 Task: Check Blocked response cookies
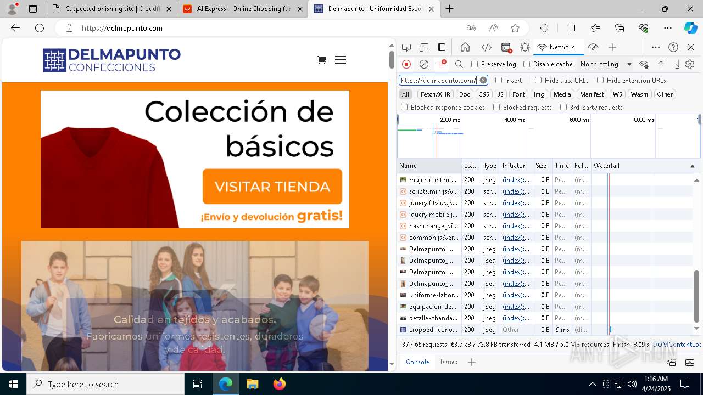(404, 108)
